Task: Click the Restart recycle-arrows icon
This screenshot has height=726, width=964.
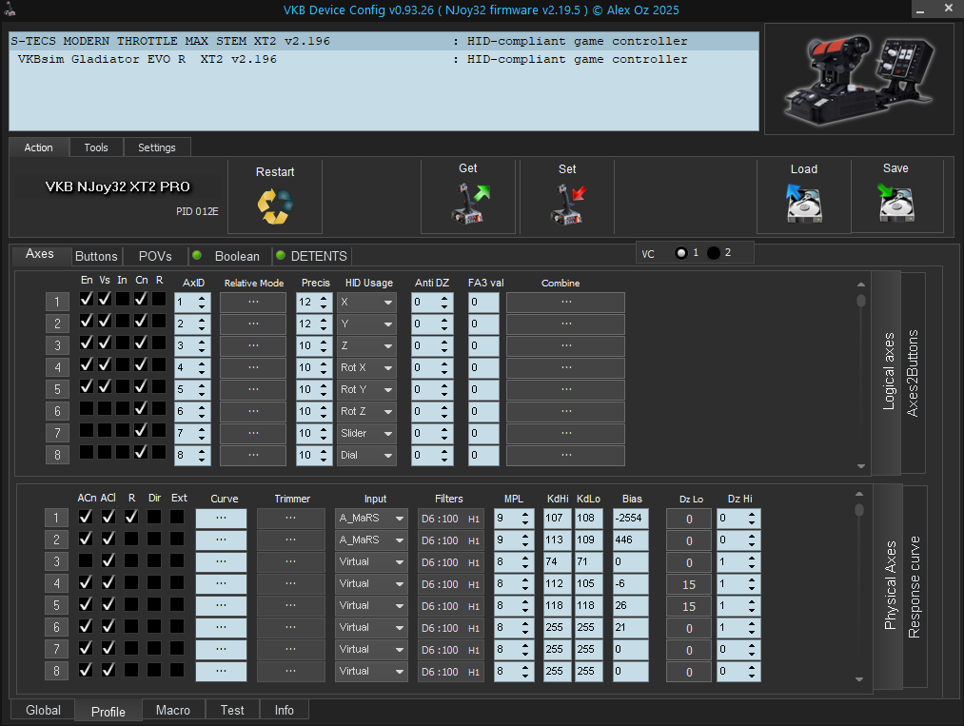Action: pyautogui.click(x=275, y=206)
